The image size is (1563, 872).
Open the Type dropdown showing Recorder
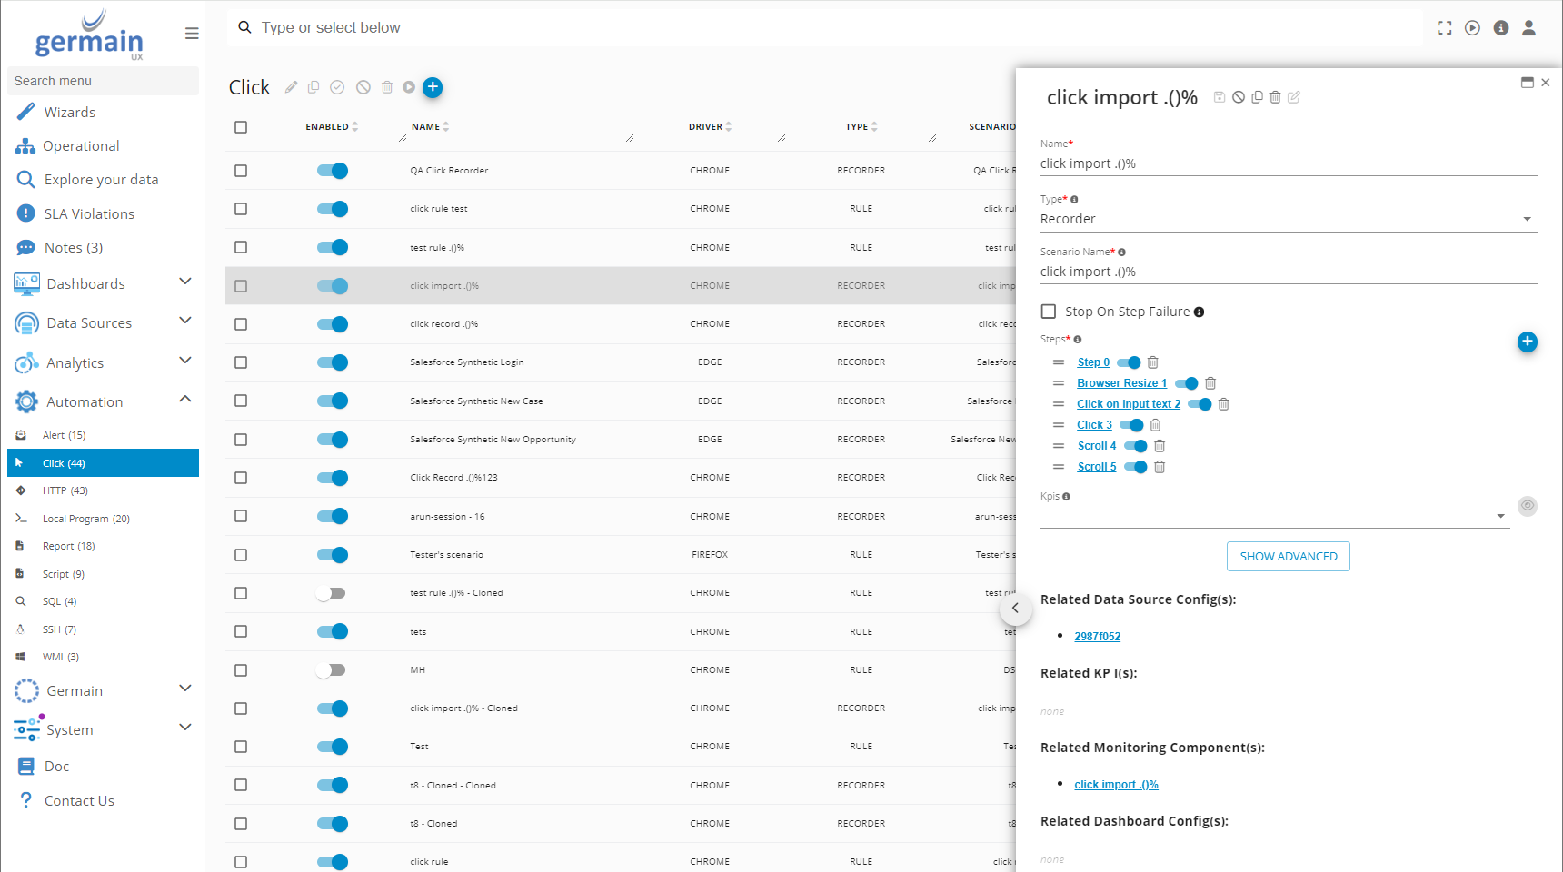pyautogui.click(x=1288, y=219)
